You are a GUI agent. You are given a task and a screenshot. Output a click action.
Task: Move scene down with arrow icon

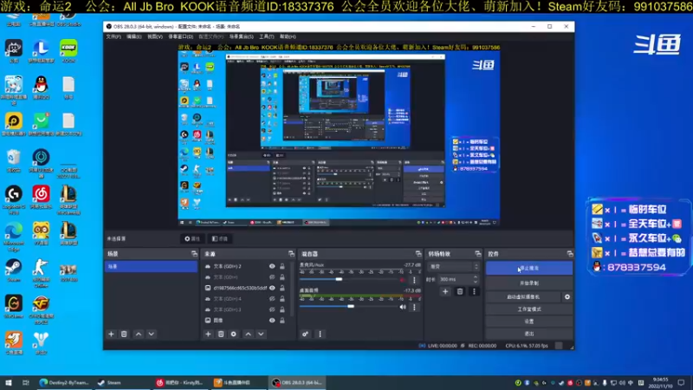coord(151,335)
